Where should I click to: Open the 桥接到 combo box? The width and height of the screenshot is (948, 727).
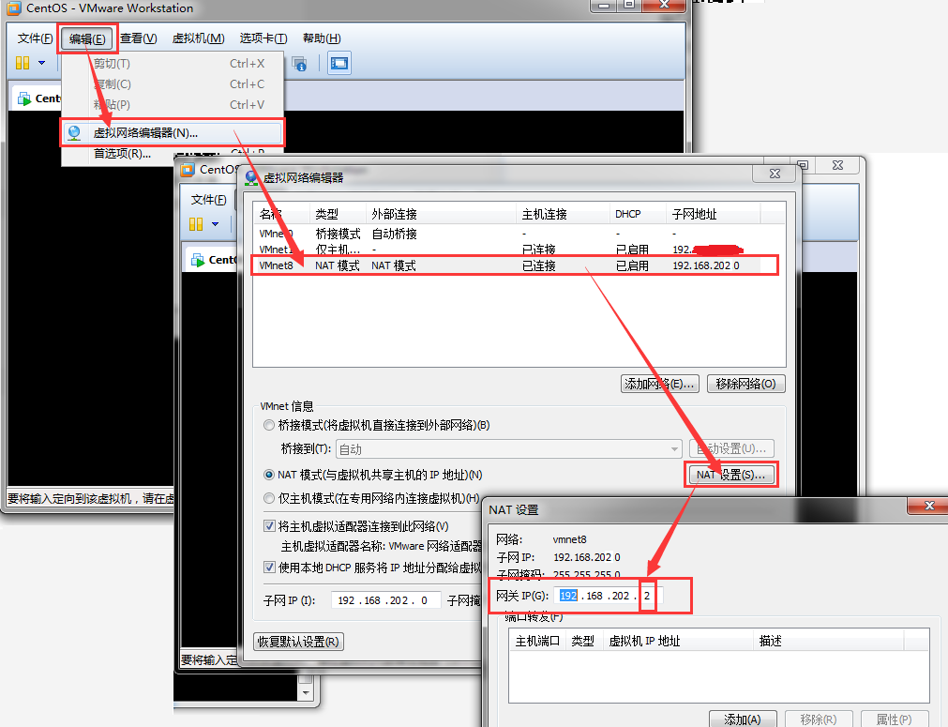pyautogui.click(x=508, y=449)
